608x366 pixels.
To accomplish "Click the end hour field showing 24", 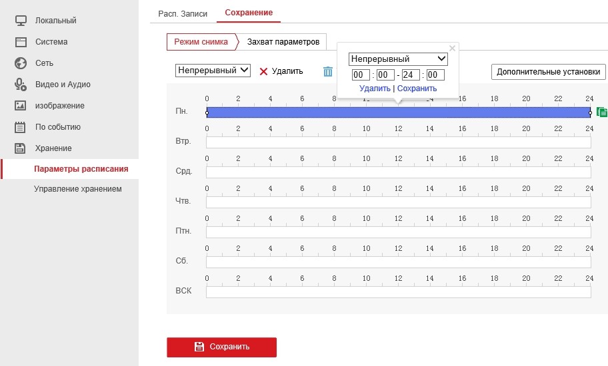I will (x=411, y=75).
